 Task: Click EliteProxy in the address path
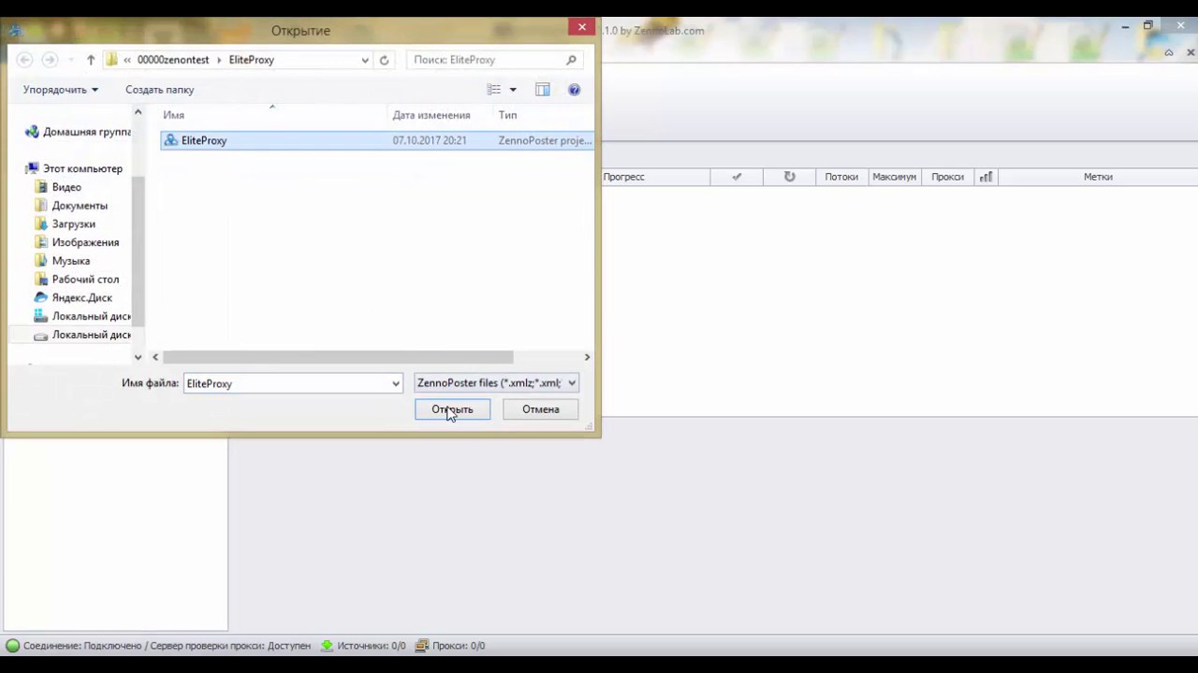pos(252,60)
